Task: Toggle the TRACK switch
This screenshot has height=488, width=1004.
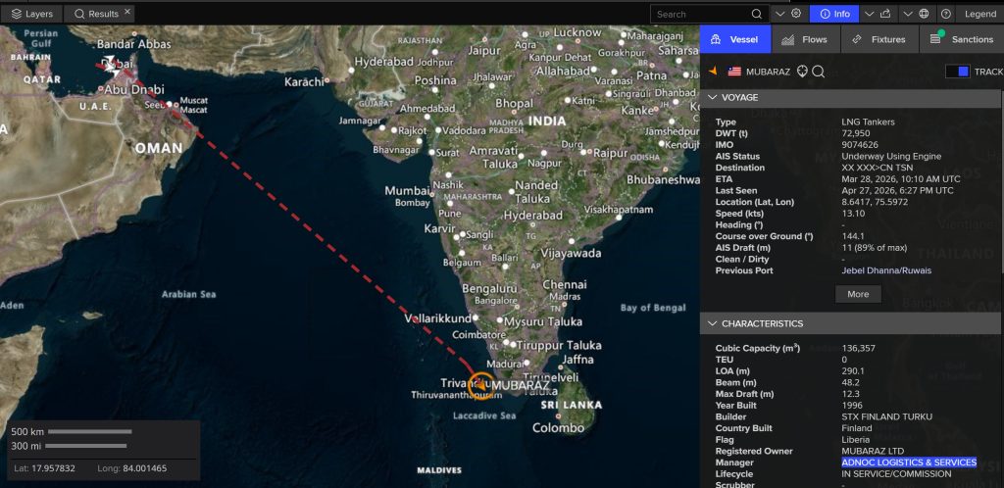Action: [x=957, y=72]
